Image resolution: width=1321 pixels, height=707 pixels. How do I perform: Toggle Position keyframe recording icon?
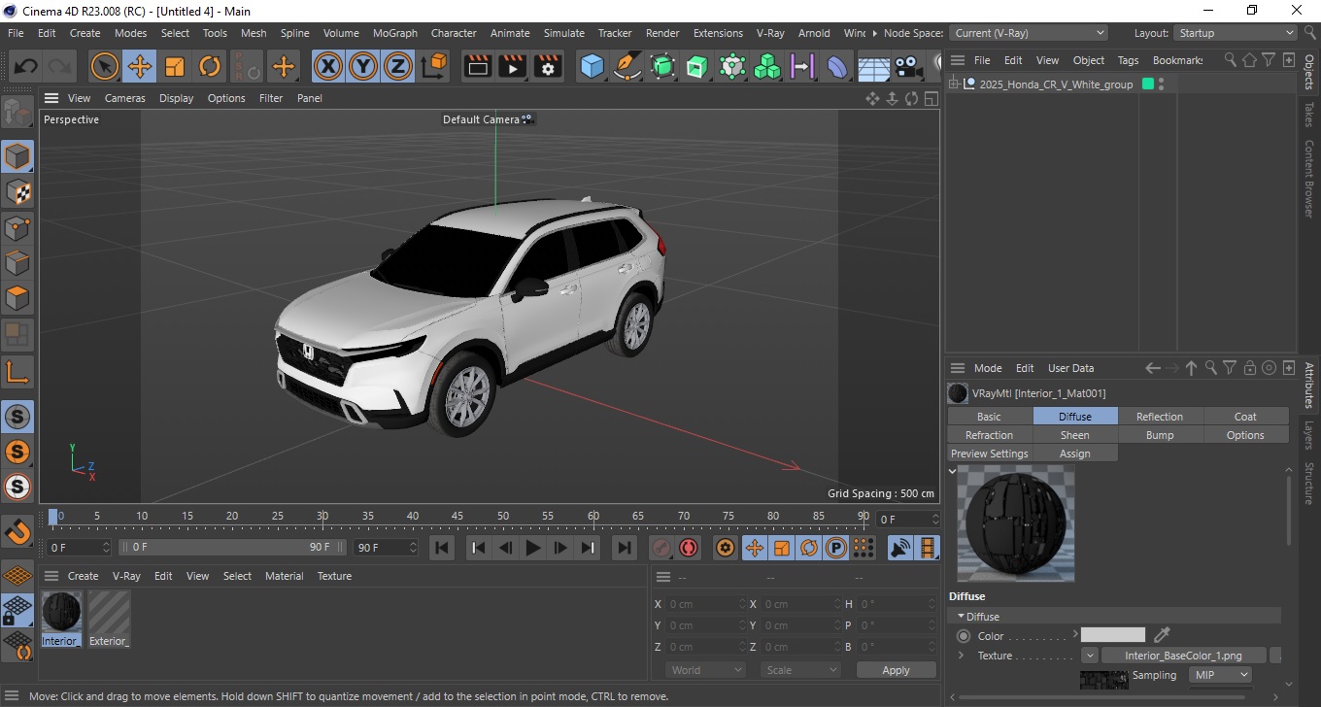click(754, 548)
